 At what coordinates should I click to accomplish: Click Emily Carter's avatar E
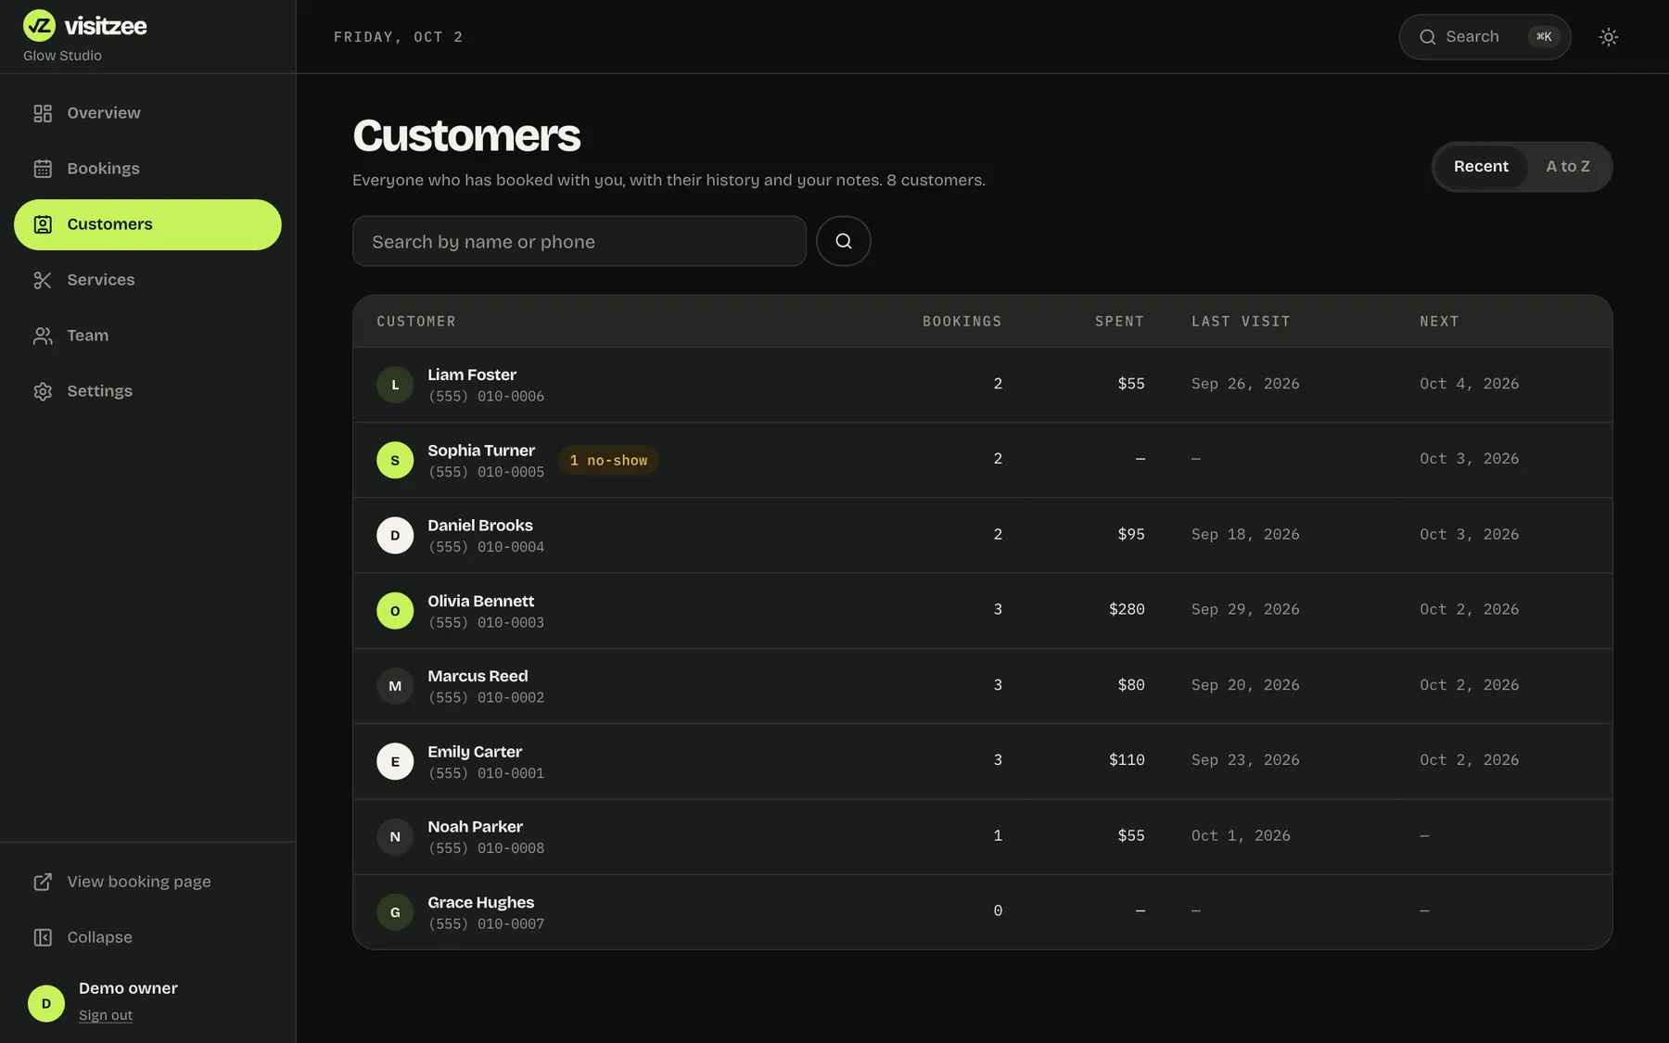(395, 761)
